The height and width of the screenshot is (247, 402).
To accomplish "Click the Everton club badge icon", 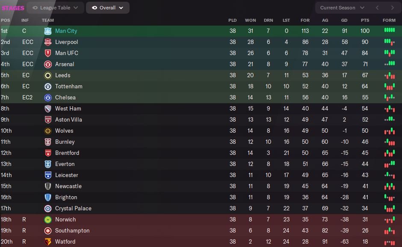I will [48, 164].
